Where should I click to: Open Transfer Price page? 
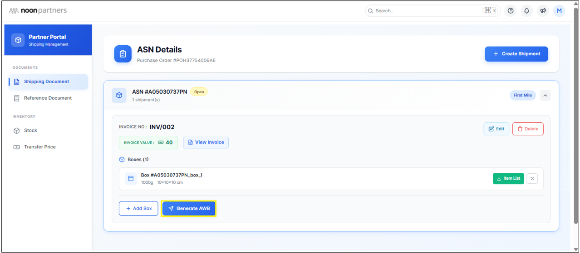click(39, 147)
